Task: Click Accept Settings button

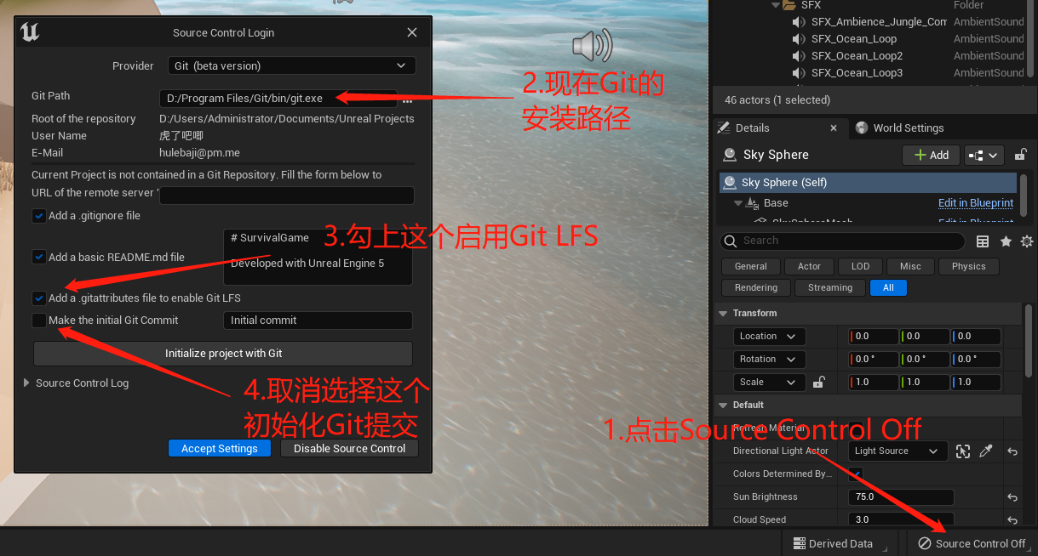Action: point(219,448)
